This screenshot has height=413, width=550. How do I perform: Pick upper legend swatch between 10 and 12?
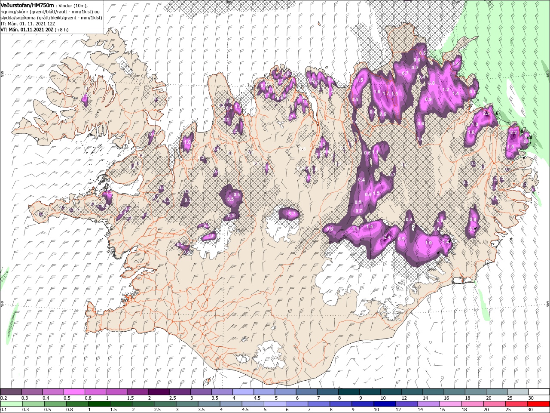(391, 392)
